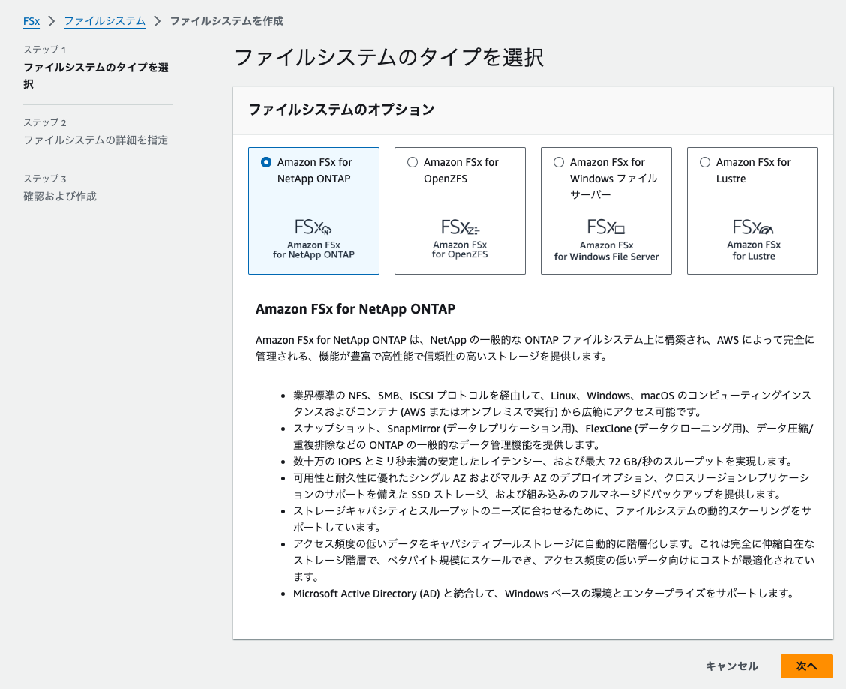This screenshot has width=846, height=689.
Task: Click the bullet about シングル AZ およびマルチ AZ
Action: pos(551,486)
